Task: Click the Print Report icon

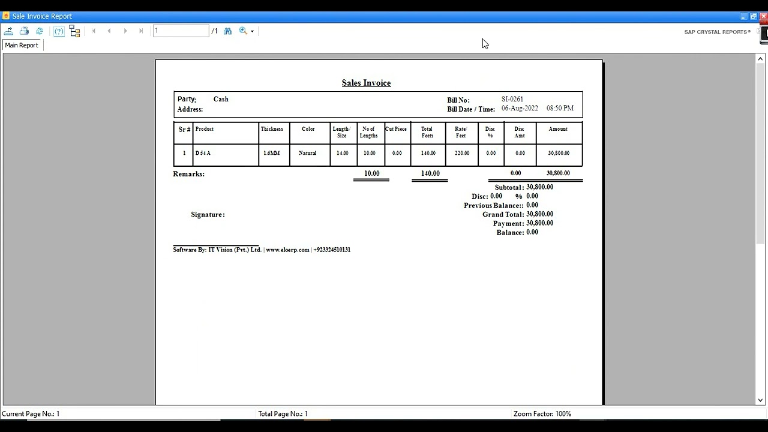Action: (x=24, y=31)
